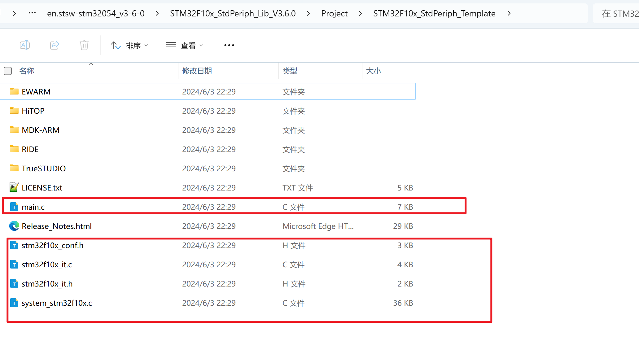The height and width of the screenshot is (346, 639).
Task: Click the TXT 文件 type cell
Action: (x=298, y=188)
